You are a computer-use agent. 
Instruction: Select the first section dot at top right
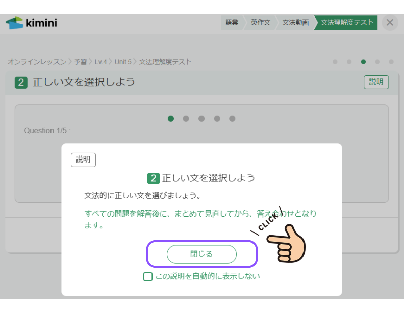click(x=335, y=62)
